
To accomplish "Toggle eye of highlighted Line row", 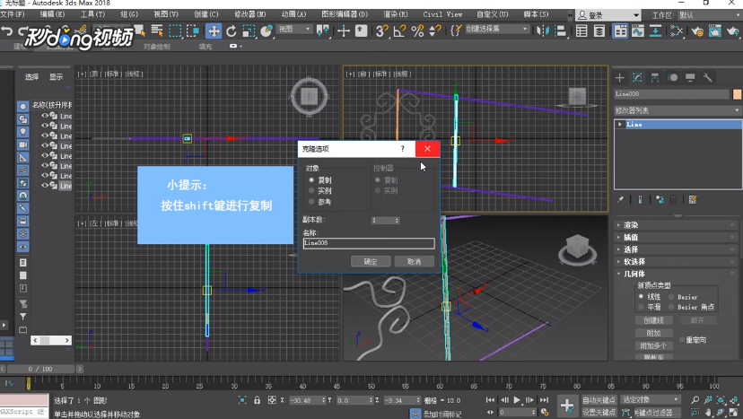I will pos(45,186).
